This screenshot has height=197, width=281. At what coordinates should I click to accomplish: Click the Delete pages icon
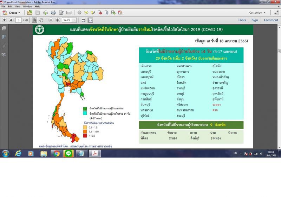[100, 13]
